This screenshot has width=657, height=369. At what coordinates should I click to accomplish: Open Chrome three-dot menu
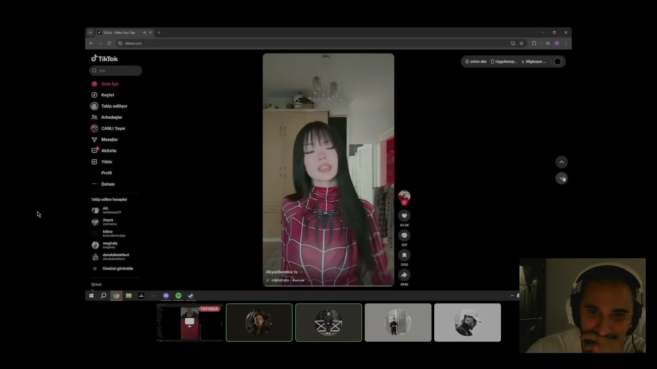pos(566,43)
